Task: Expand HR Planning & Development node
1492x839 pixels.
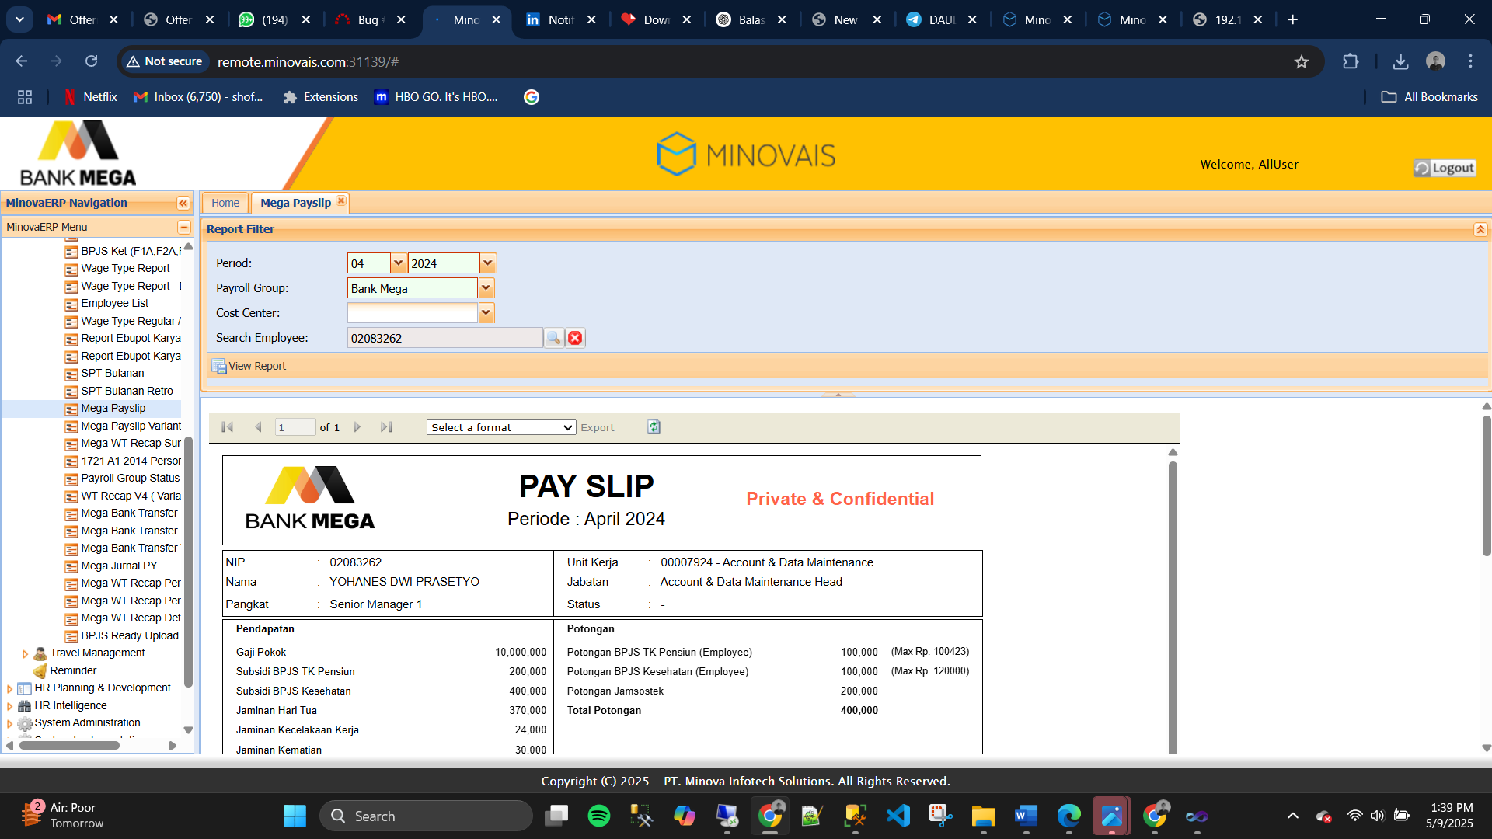Action: point(9,689)
